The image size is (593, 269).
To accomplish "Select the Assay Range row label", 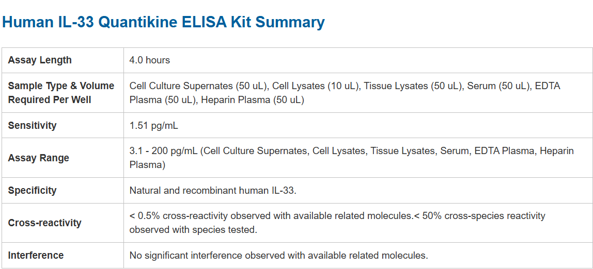I will [38, 158].
